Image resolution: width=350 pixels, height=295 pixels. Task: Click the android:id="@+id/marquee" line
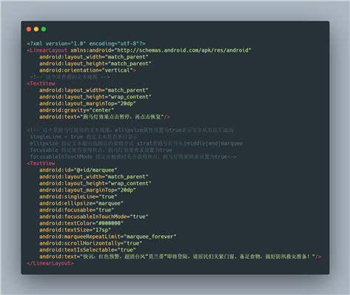click(x=78, y=170)
